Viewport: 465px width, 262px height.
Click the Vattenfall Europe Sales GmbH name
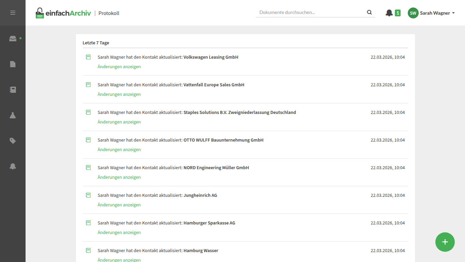214,85
